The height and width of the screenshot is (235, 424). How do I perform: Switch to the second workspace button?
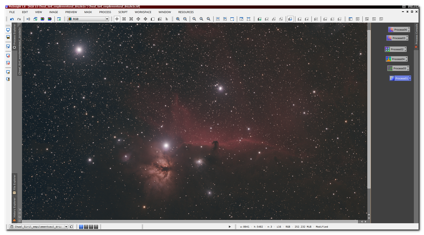pyautogui.click(x=86, y=227)
